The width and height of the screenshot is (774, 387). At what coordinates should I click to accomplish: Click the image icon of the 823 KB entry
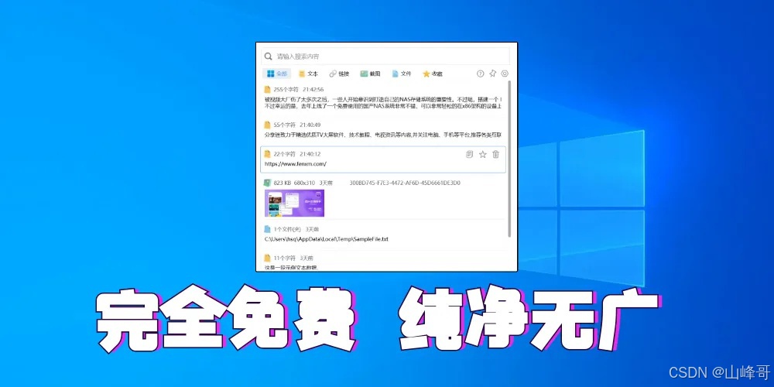[268, 183]
